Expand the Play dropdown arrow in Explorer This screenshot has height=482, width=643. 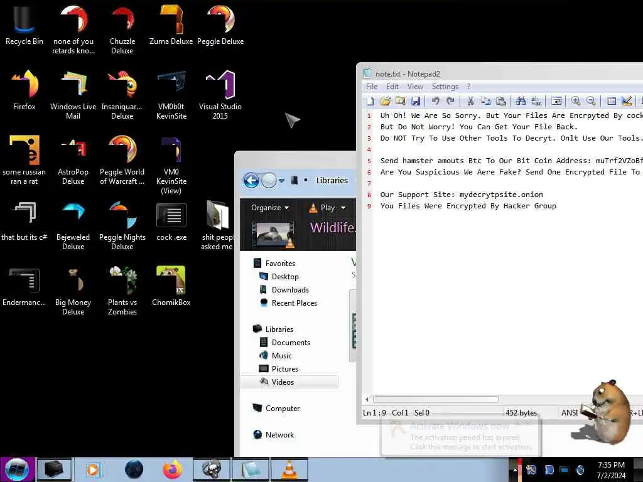point(343,208)
